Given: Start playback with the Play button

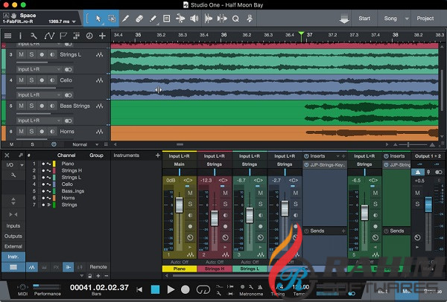Looking at the screenshot, I should [171, 289].
